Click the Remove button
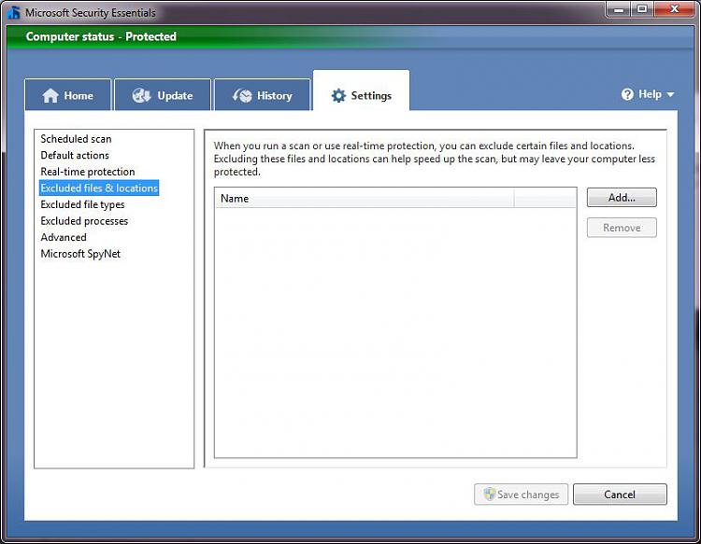Image resolution: width=701 pixels, height=544 pixels. (622, 228)
